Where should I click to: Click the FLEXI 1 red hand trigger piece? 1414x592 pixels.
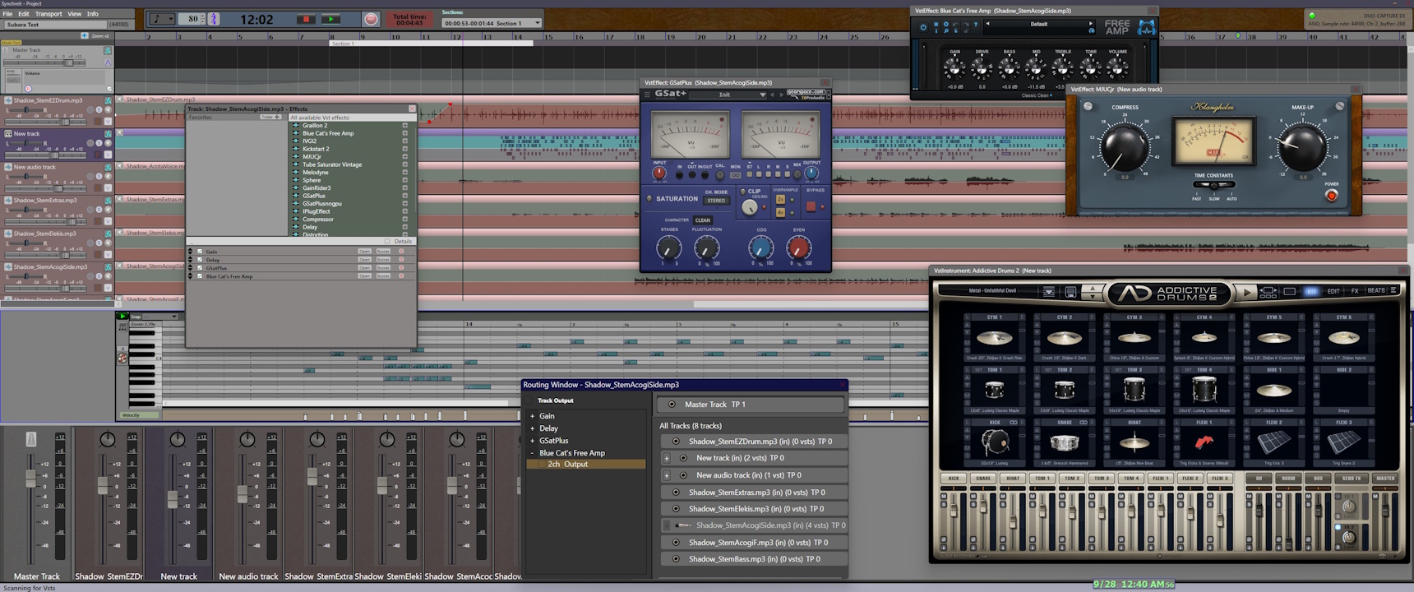tap(1204, 443)
